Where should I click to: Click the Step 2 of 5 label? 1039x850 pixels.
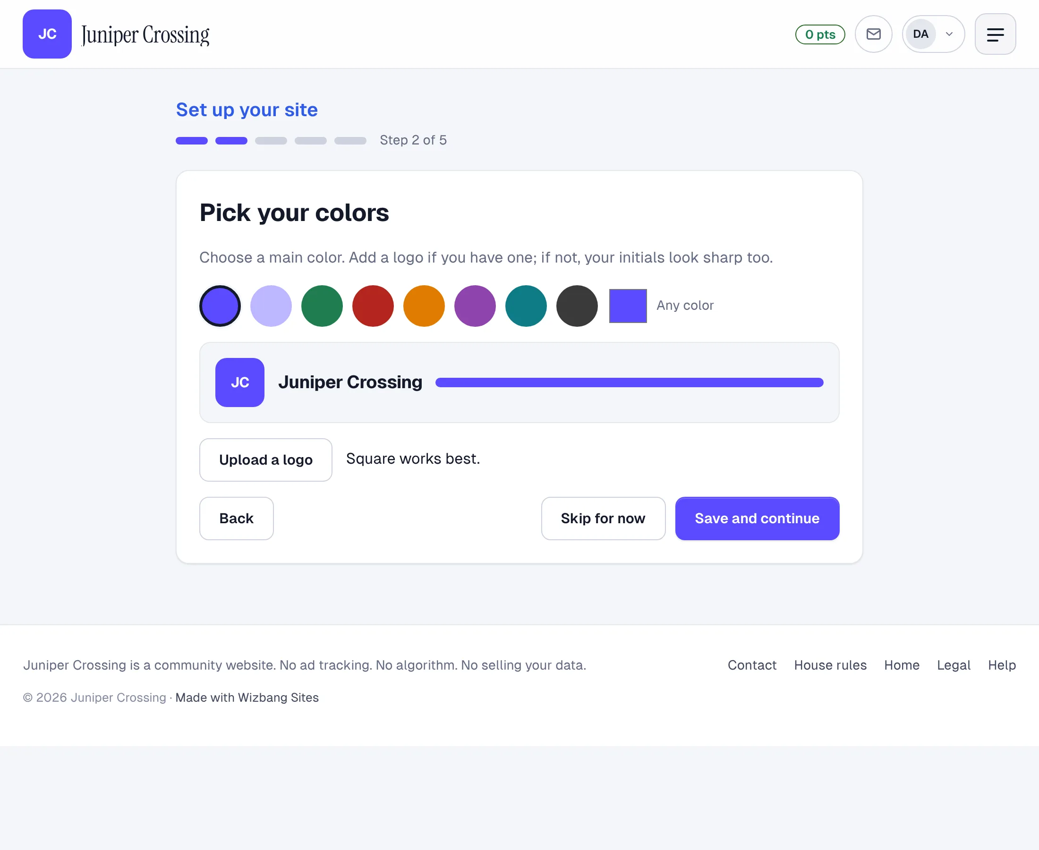[413, 140]
